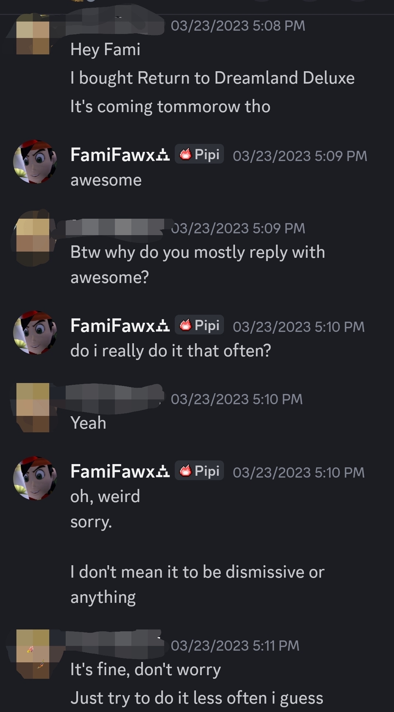Click the 'Just try to do it less often' message
The image size is (394, 712).
pyautogui.click(x=197, y=698)
